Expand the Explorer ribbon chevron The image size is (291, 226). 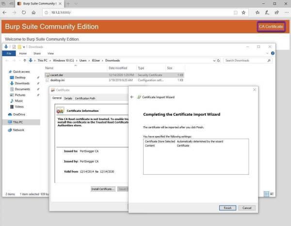pyautogui.click(x=266, y=53)
